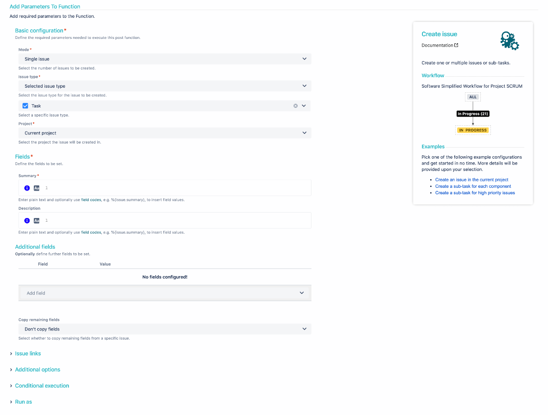
Task: Open Create an issue in current project example
Action: (x=472, y=180)
